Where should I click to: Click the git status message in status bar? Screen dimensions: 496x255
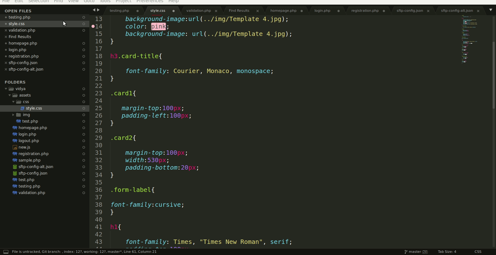(x=84, y=252)
